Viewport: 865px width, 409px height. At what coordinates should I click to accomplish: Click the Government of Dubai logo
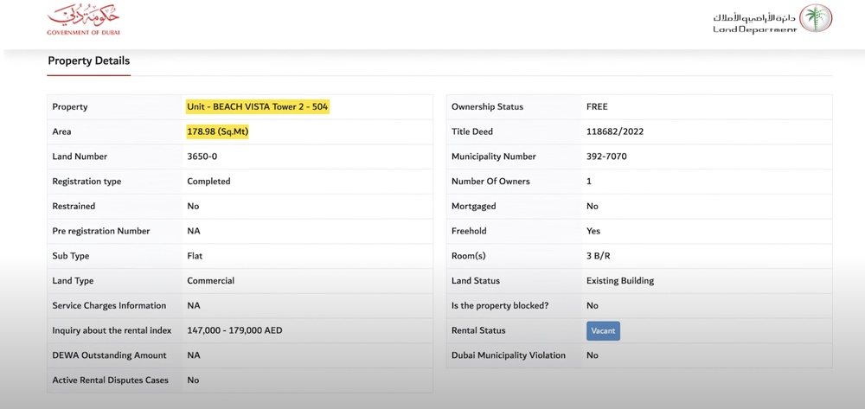coord(83,19)
